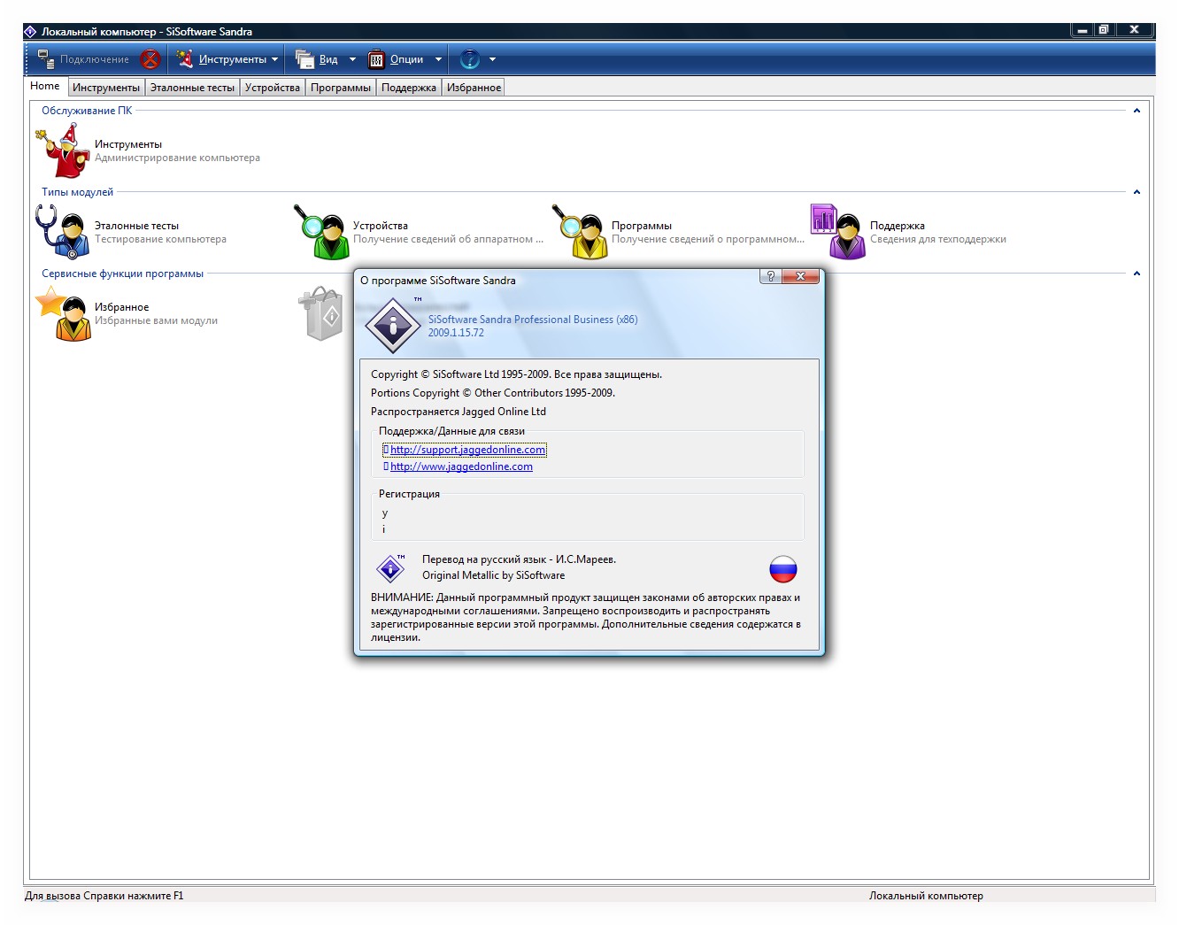The image size is (1179, 925).
Task: Click the question-mark help button of About dialog
Action: tap(770, 276)
